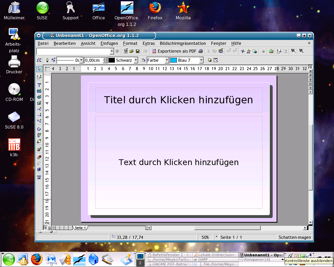Open the line color Schwarz dropdown
The width and height of the screenshot is (334, 267).
tap(136, 60)
